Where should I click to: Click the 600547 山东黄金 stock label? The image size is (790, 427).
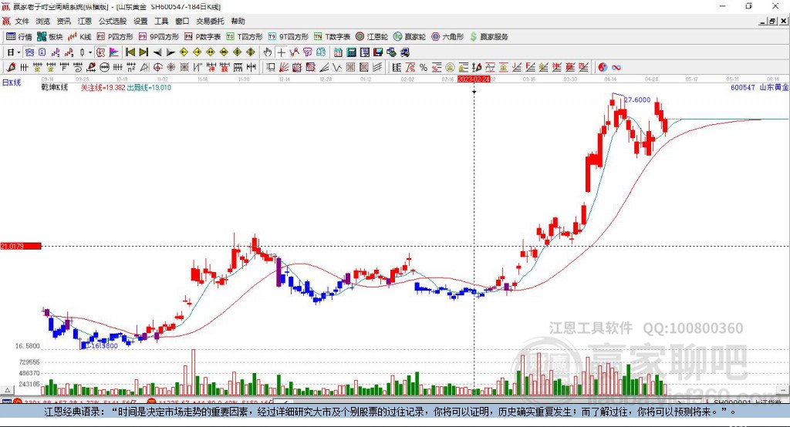[x=759, y=88]
